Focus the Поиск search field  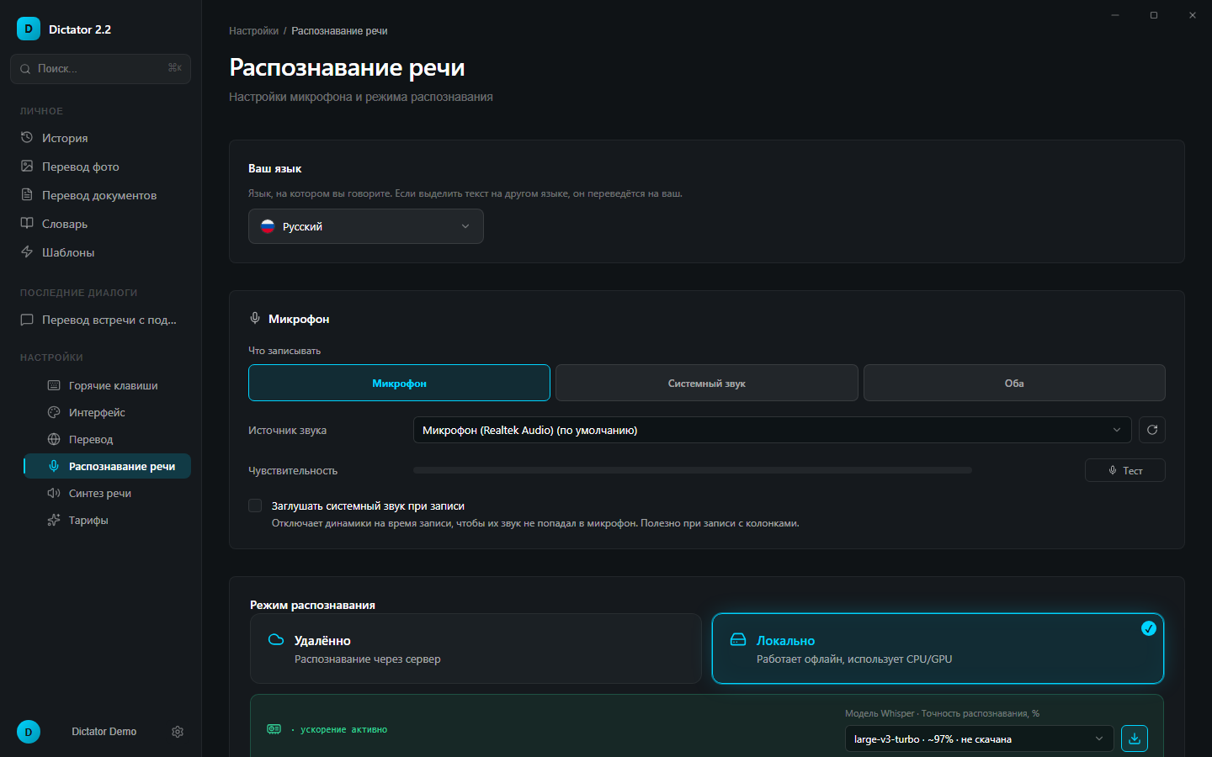pyautogui.click(x=100, y=69)
